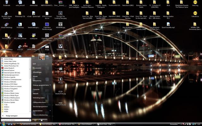
Task: Expand the 7-Zip folder in programs list
Action: [x=6, y=104]
